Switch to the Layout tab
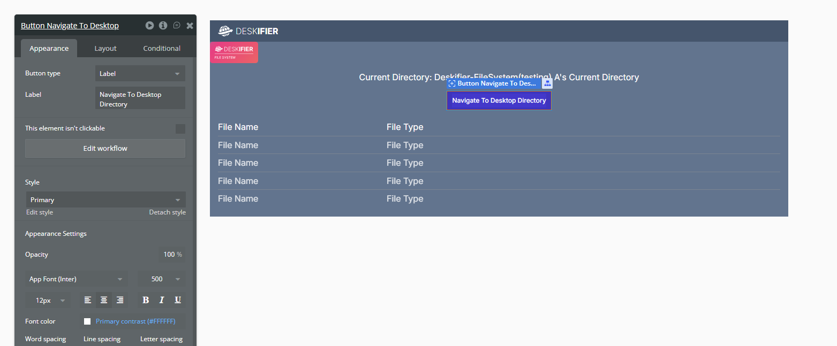The image size is (837, 346). [105, 48]
